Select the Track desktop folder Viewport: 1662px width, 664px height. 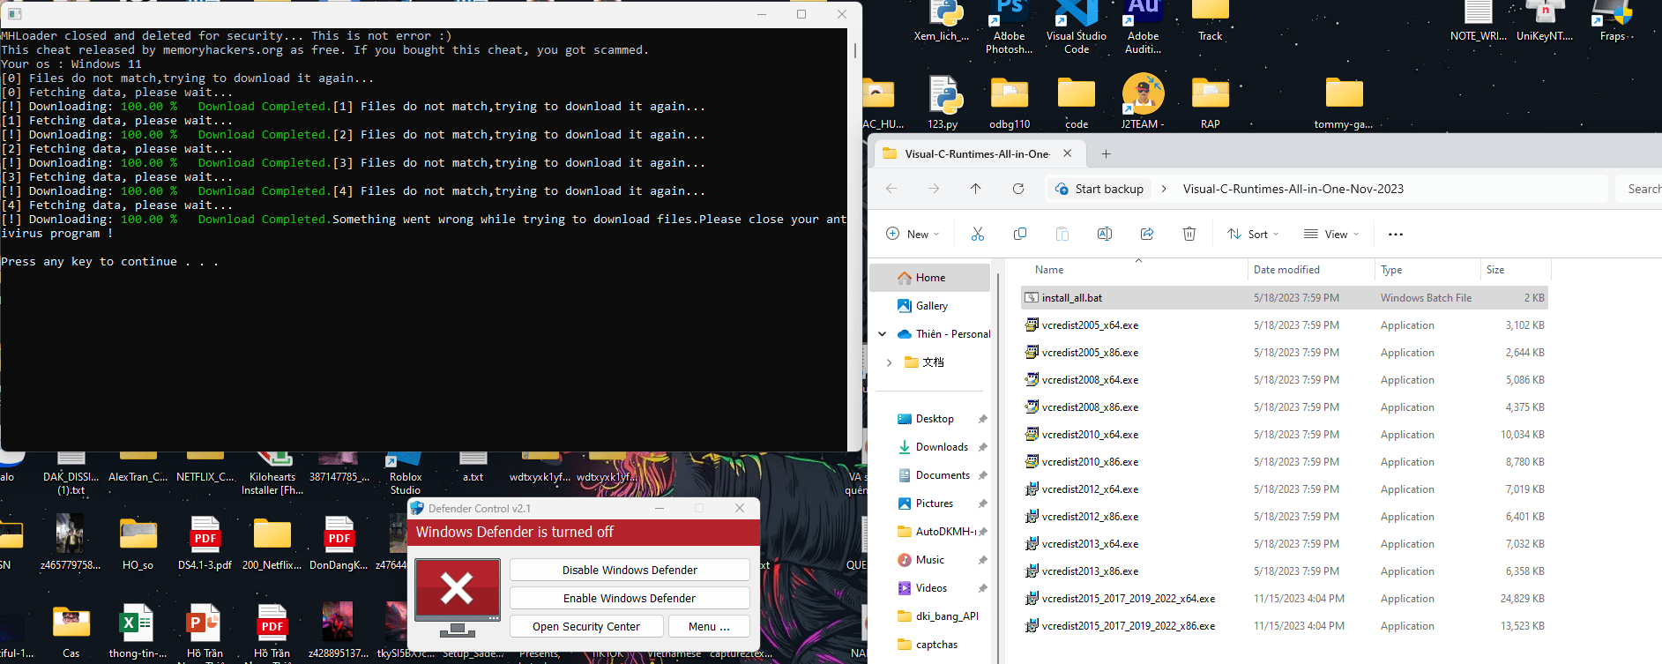pyautogui.click(x=1211, y=22)
